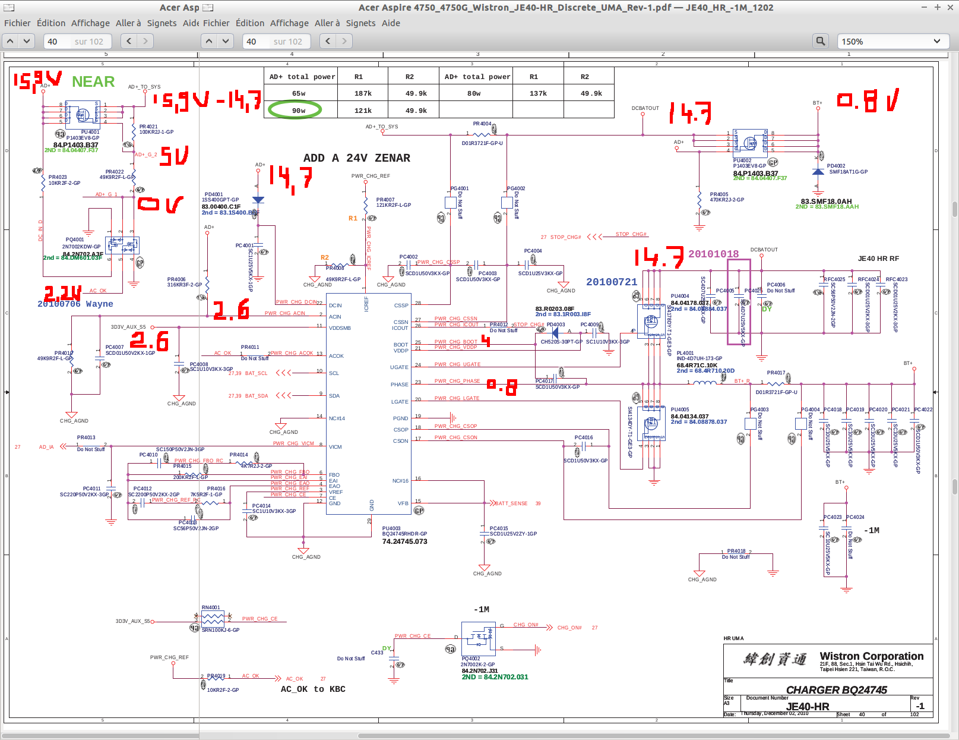Image resolution: width=959 pixels, height=740 pixels.
Task: Click history forward arrow in front window toolbar
Action: point(344,41)
